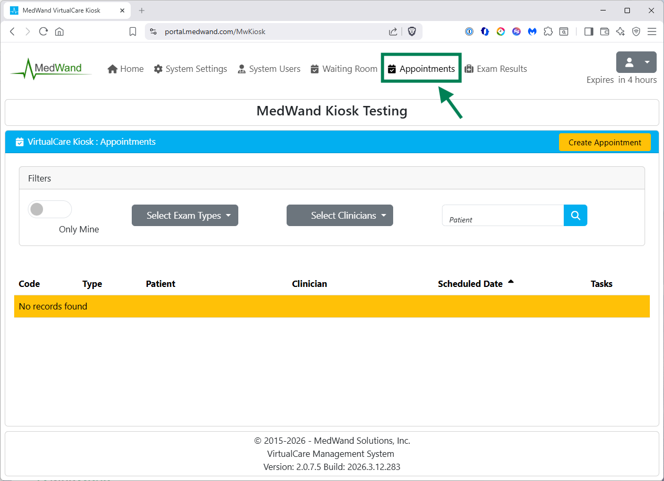
Task: Open the browser extensions puzzle icon
Action: [548, 31]
